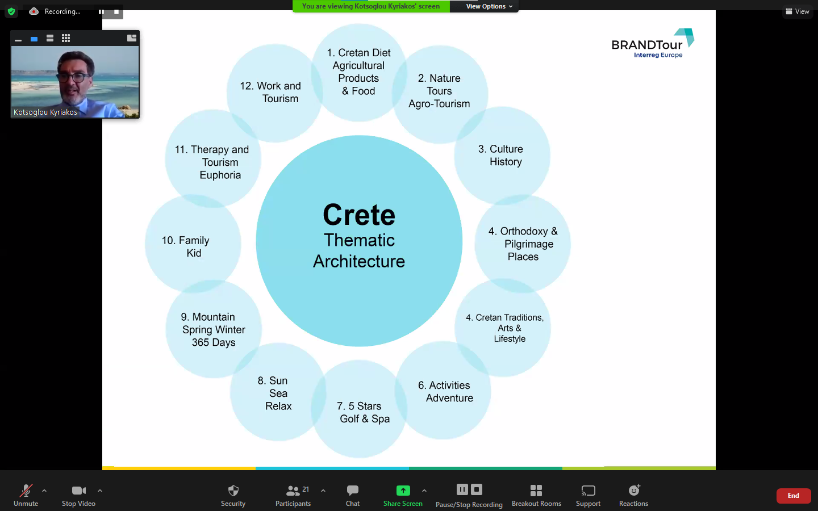Switch thumbnail panel to grid view
The width and height of the screenshot is (818, 511).
point(66,38)
